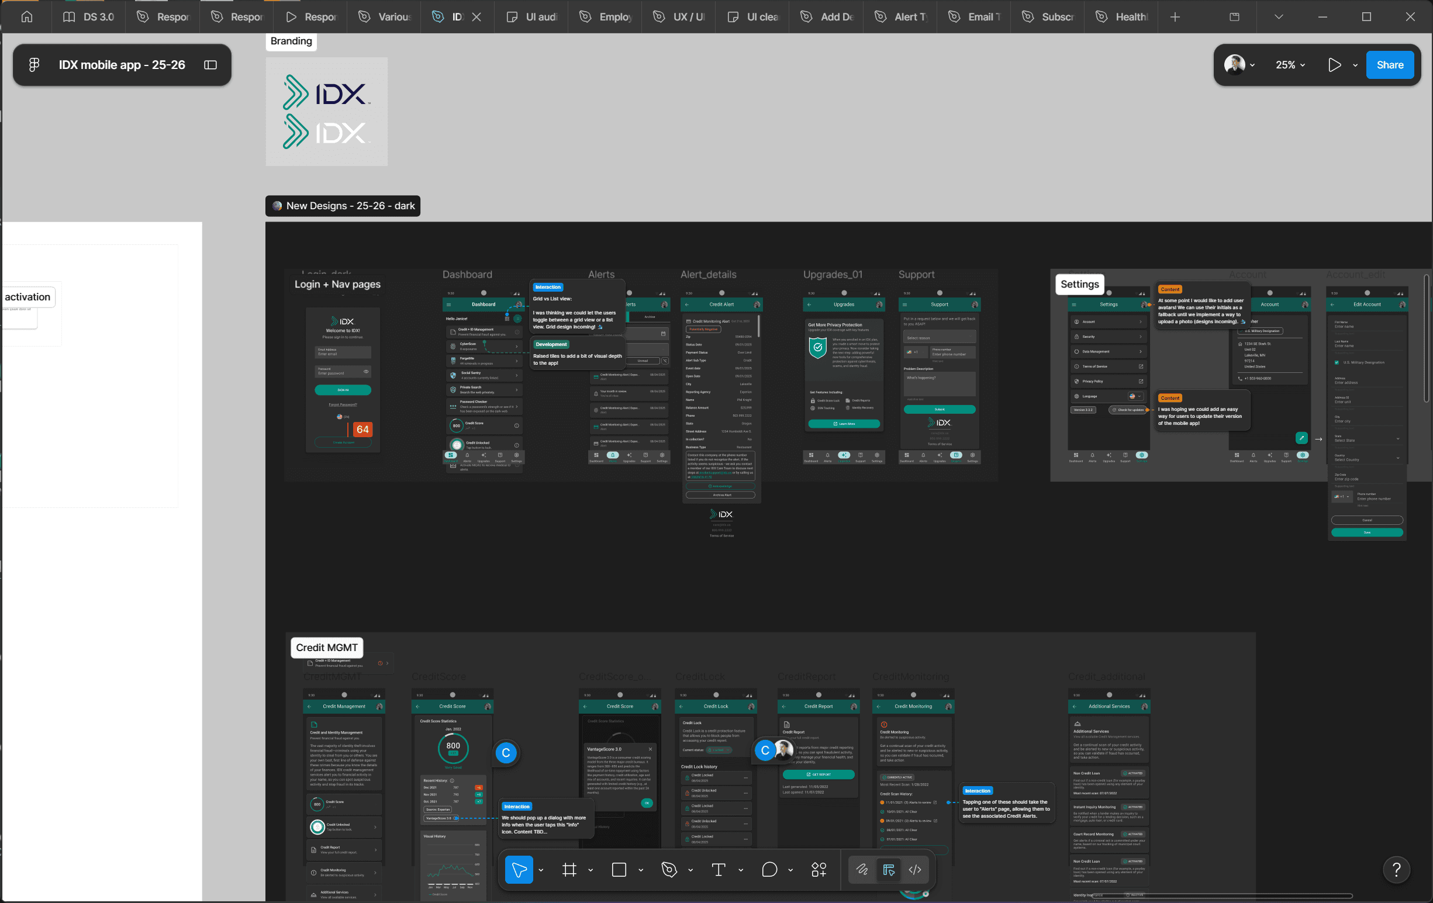Switch to the UI audi tab
This screenshot has width=1433, height=903.
click(532, 16)
